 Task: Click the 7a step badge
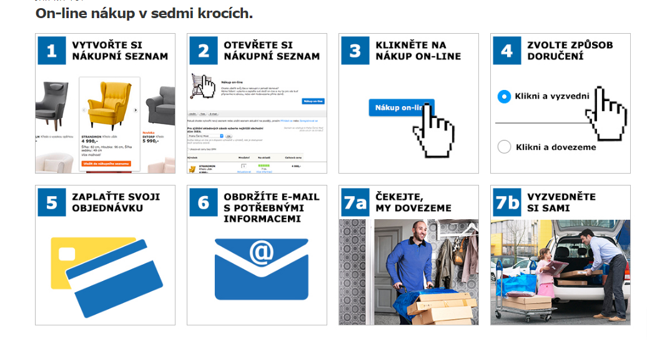tap(355, 202)
